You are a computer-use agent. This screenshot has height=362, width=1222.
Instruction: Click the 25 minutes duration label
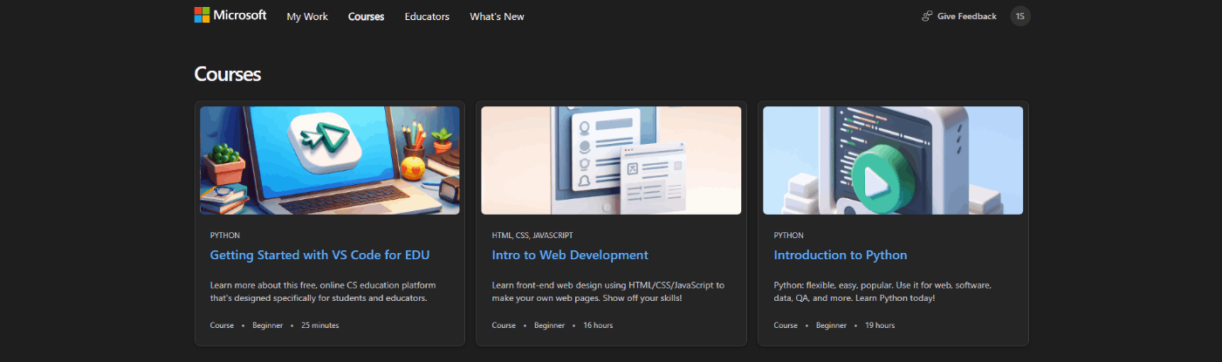[x=319, y=325]
